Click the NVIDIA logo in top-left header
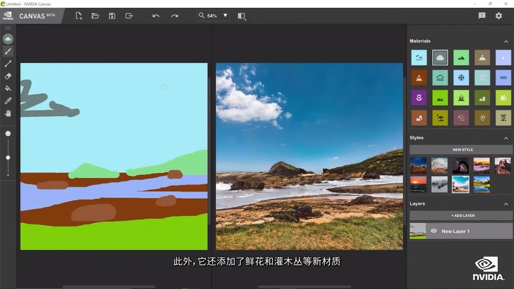The image size is (514, 289). click(x=8, y=16)
